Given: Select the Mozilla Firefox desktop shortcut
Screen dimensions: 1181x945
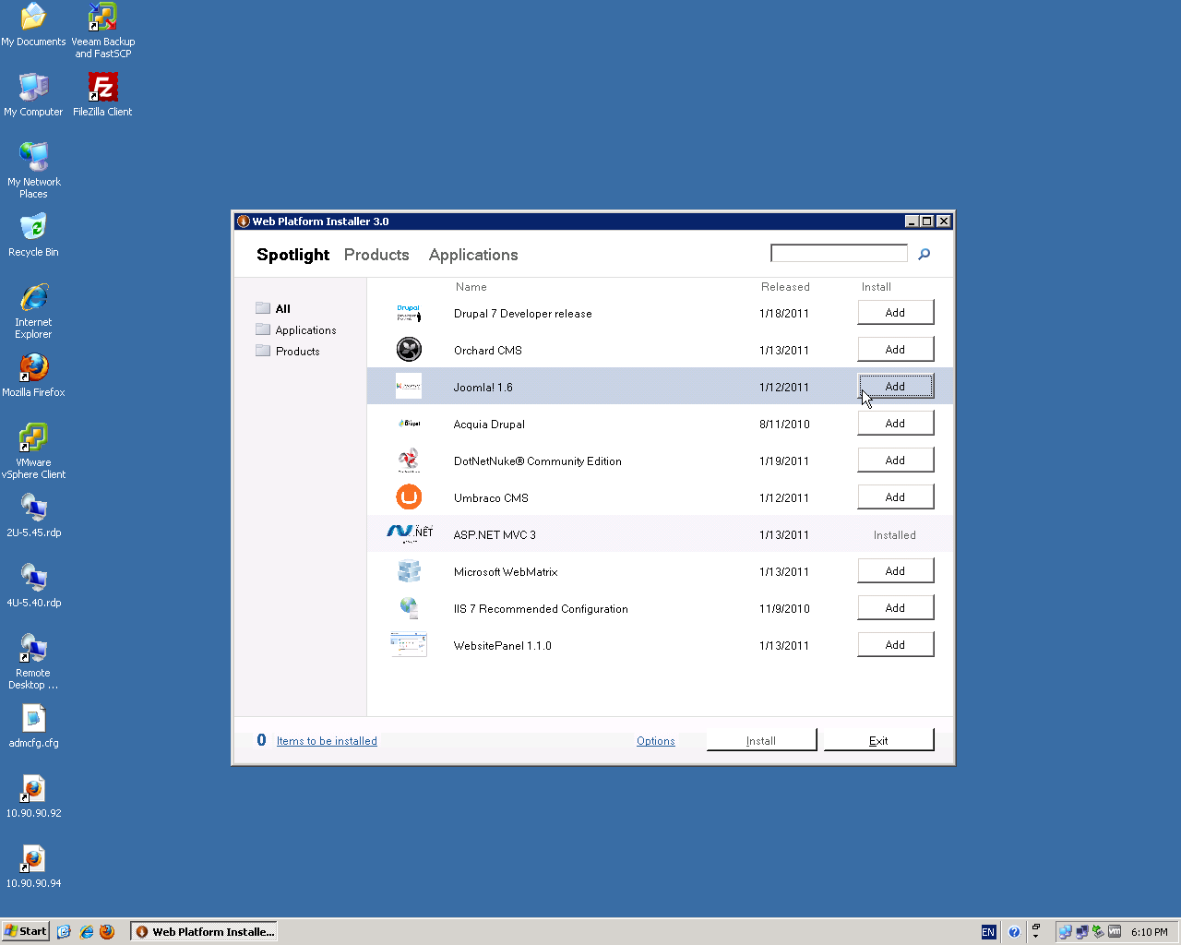Looking at the screenshot, I should coord(33,375).
